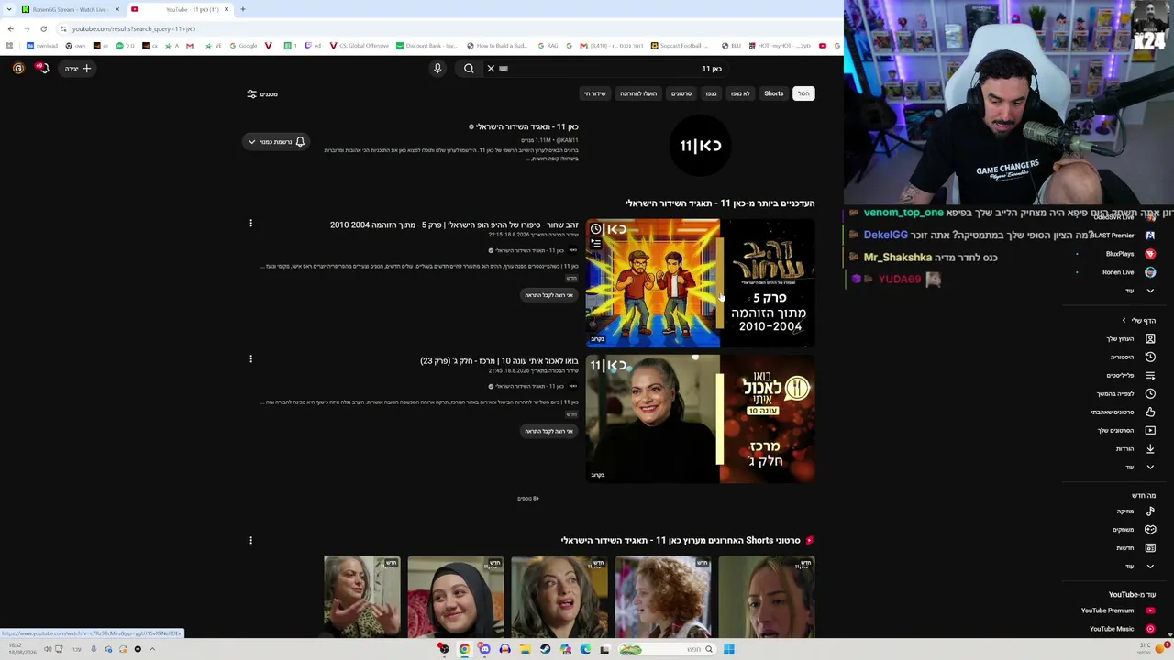Open 'הערוץ שלך' (Your channel) icon
The image size is (1174, 660).
tap(1150, 339)
